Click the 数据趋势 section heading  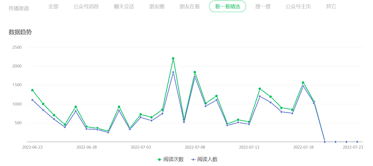click(x=20, y=32)
